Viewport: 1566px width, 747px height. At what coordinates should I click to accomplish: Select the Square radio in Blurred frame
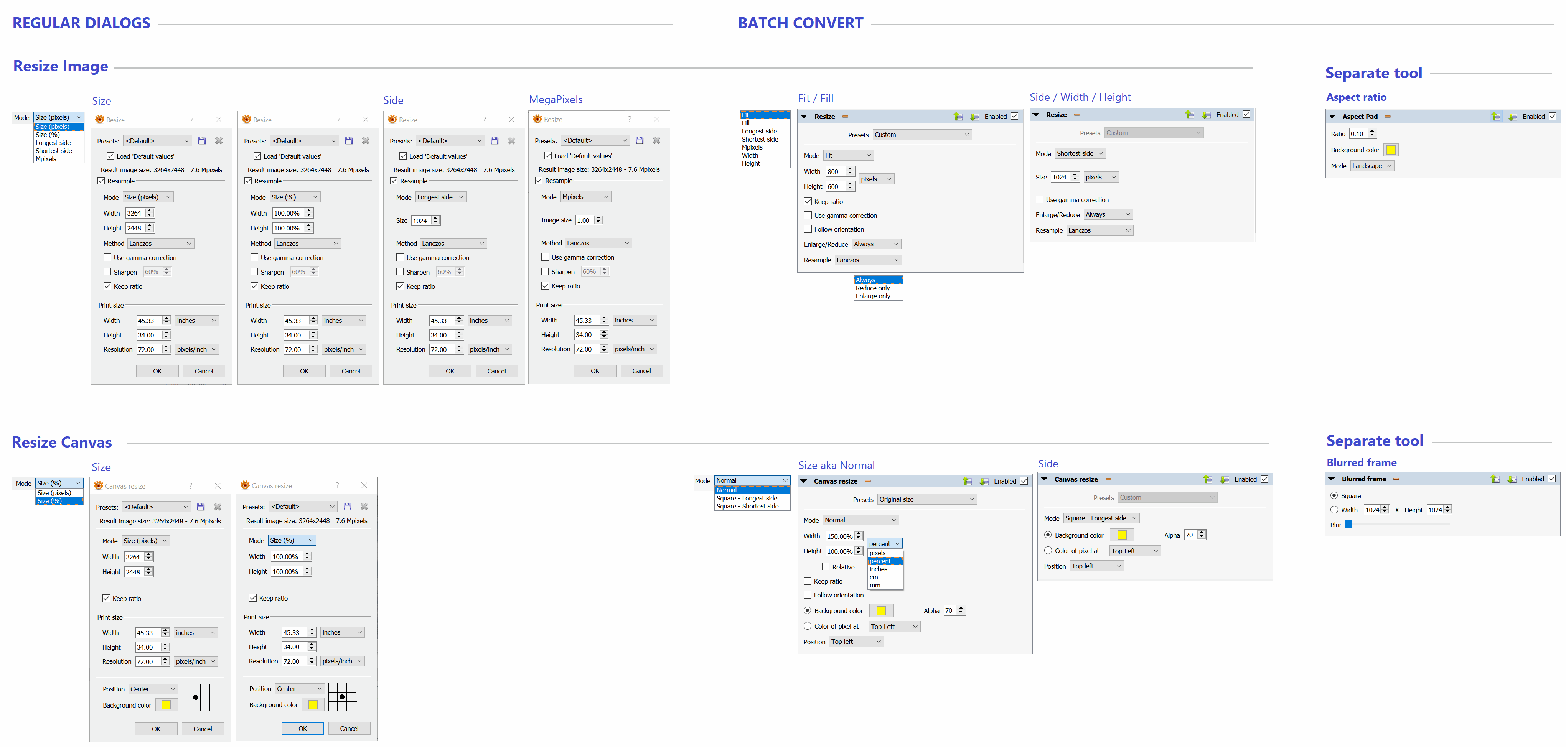[1334, 495]
